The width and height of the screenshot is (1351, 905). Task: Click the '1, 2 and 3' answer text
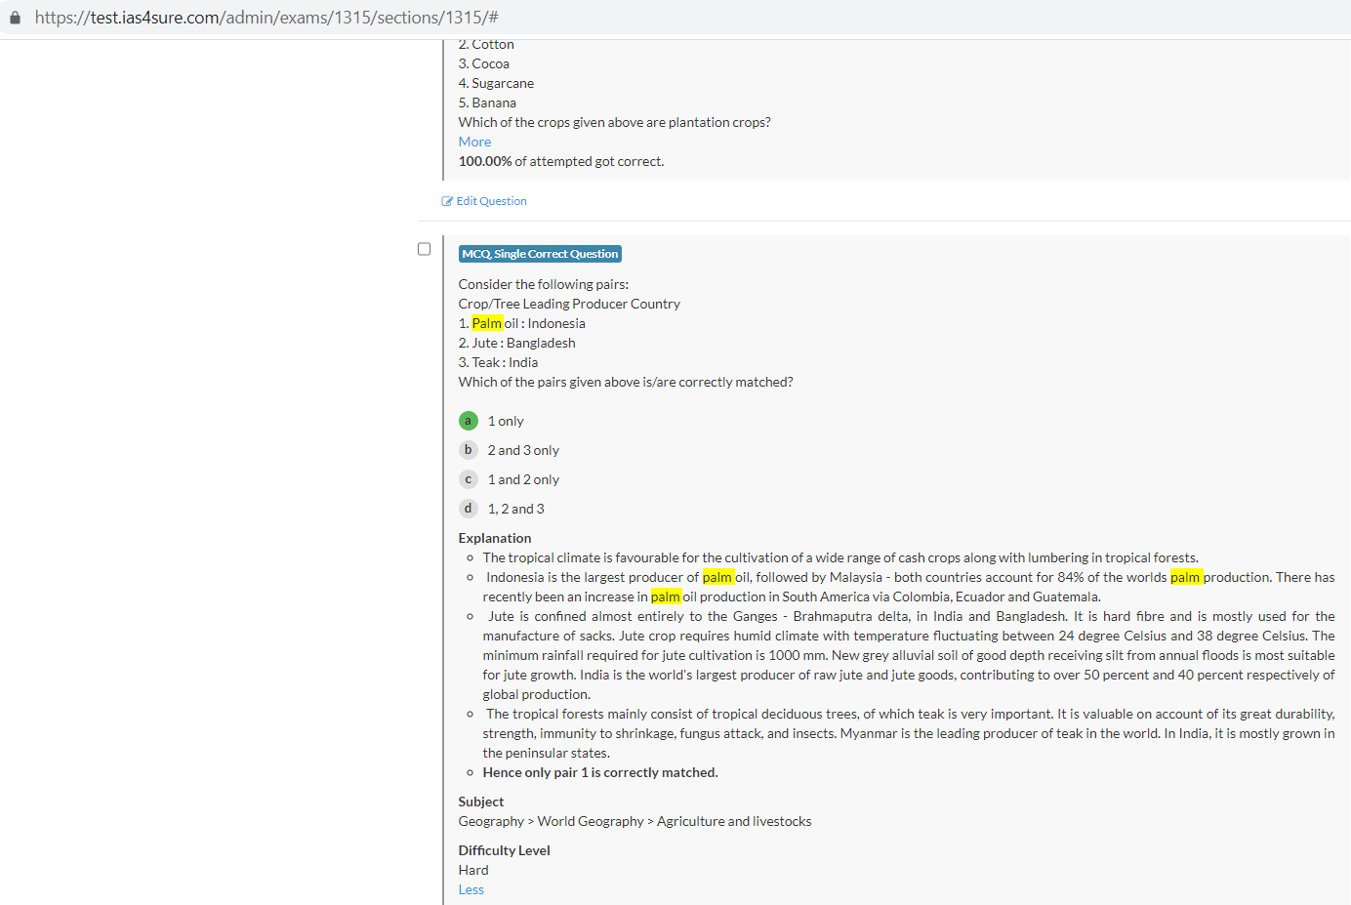coord(515,509)
